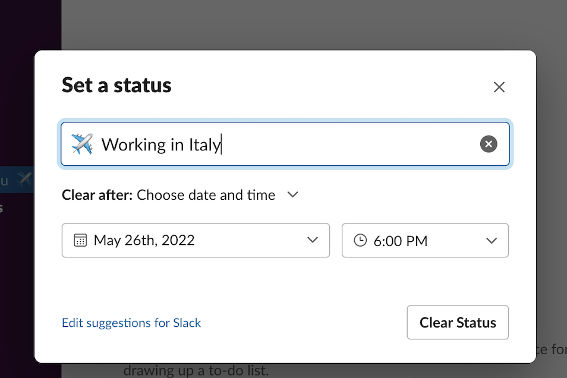This screenshot has height=378, width=567.
Task: Select the May 26th, 2022 date text
Action: pyautogui.click(x=144, y=240)
